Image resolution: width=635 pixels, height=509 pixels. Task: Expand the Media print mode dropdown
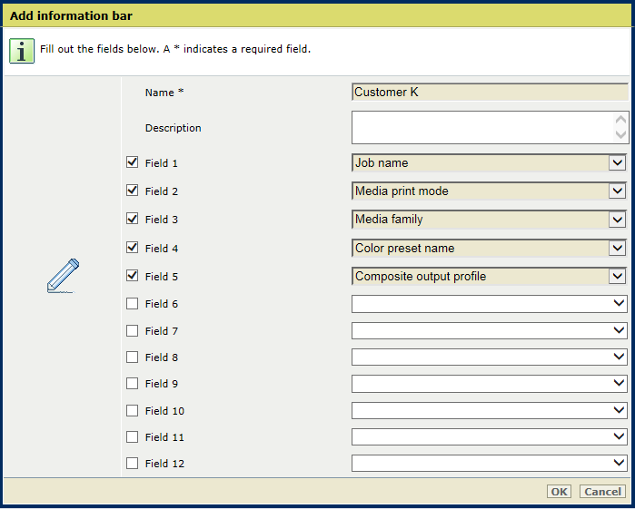[x=490, y=191]
